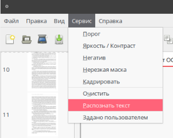173x138 pixels.
Task: Select Кадрировать in the menu
Action: pyautogui.click(x=115, y=81)
